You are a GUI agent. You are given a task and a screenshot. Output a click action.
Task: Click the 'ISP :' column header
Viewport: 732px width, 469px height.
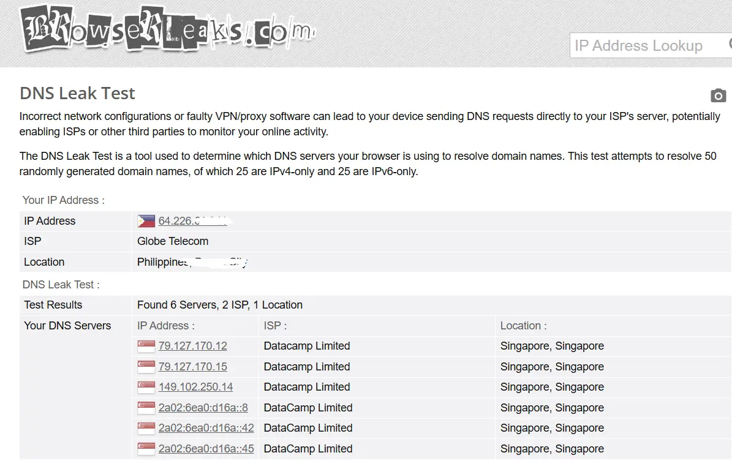(275, 326)
